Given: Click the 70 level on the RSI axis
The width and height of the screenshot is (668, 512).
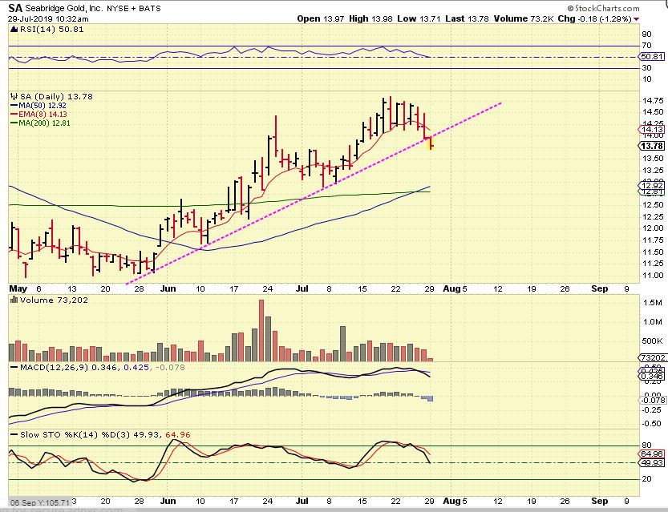Looking at the screenshot, I should [646, 46].
